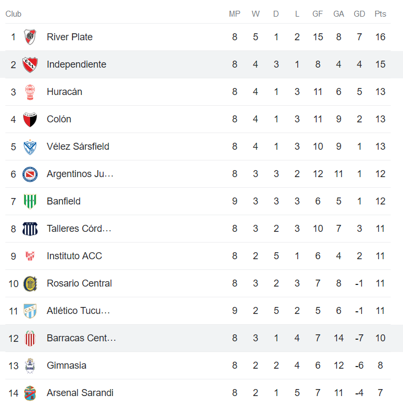Click the Banfield green striped crest
The width and height of the screenshot is (403, 410).
(30, 201)
